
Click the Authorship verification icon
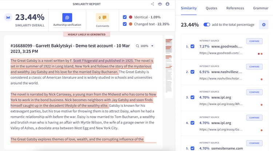tap(67, 17)
